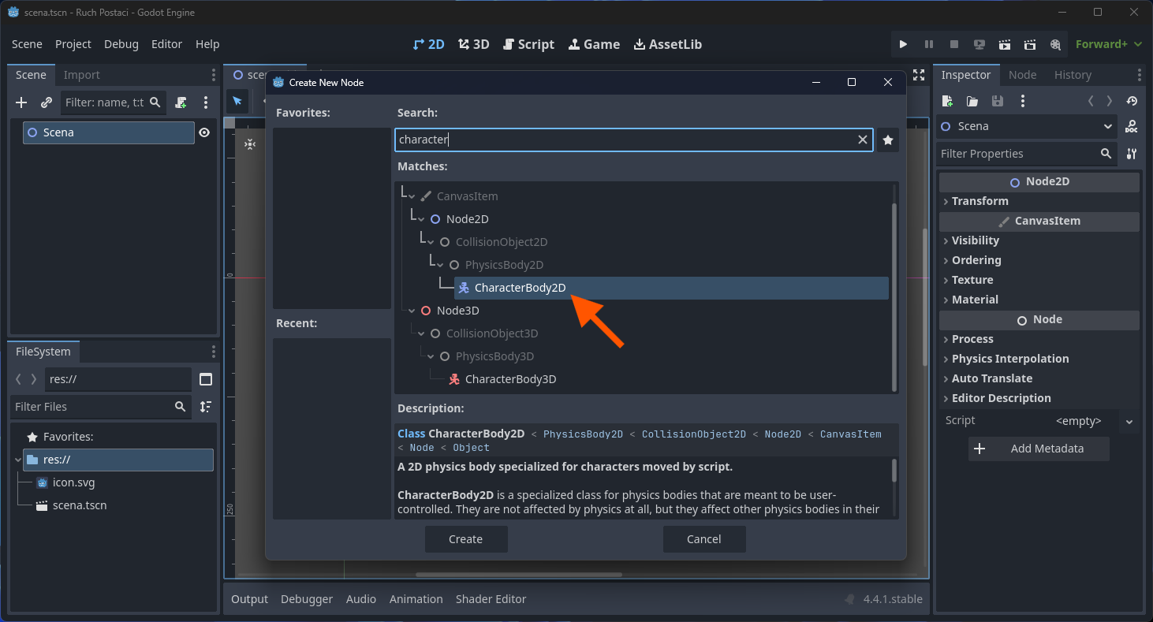The height and width of the screenshot is (622, 1153).
Task: Click the Run Specific Scene icon
Action: click(x=1030, y=44)
